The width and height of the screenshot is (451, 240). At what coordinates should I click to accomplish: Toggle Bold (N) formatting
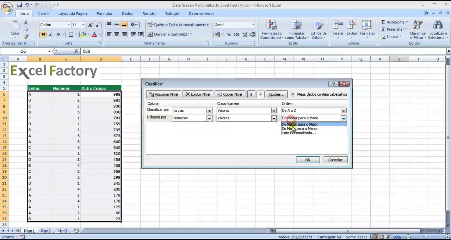[43, 34]
